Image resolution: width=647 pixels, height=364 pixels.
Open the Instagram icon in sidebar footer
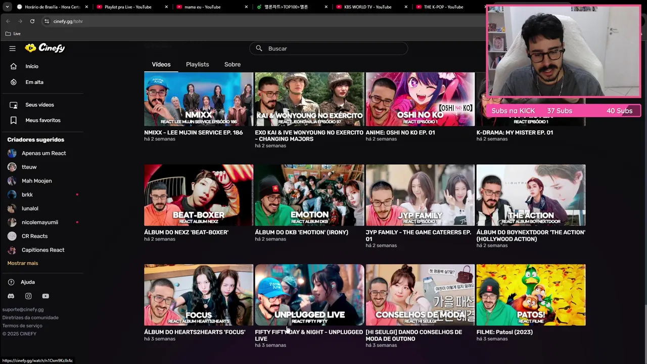[x=28, y=296]
